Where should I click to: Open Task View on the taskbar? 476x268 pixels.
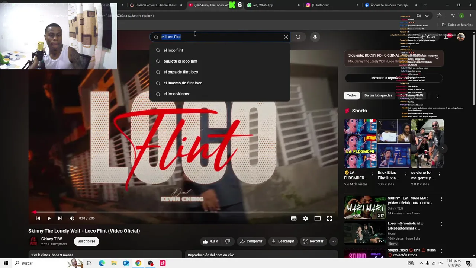pos(89,263)
